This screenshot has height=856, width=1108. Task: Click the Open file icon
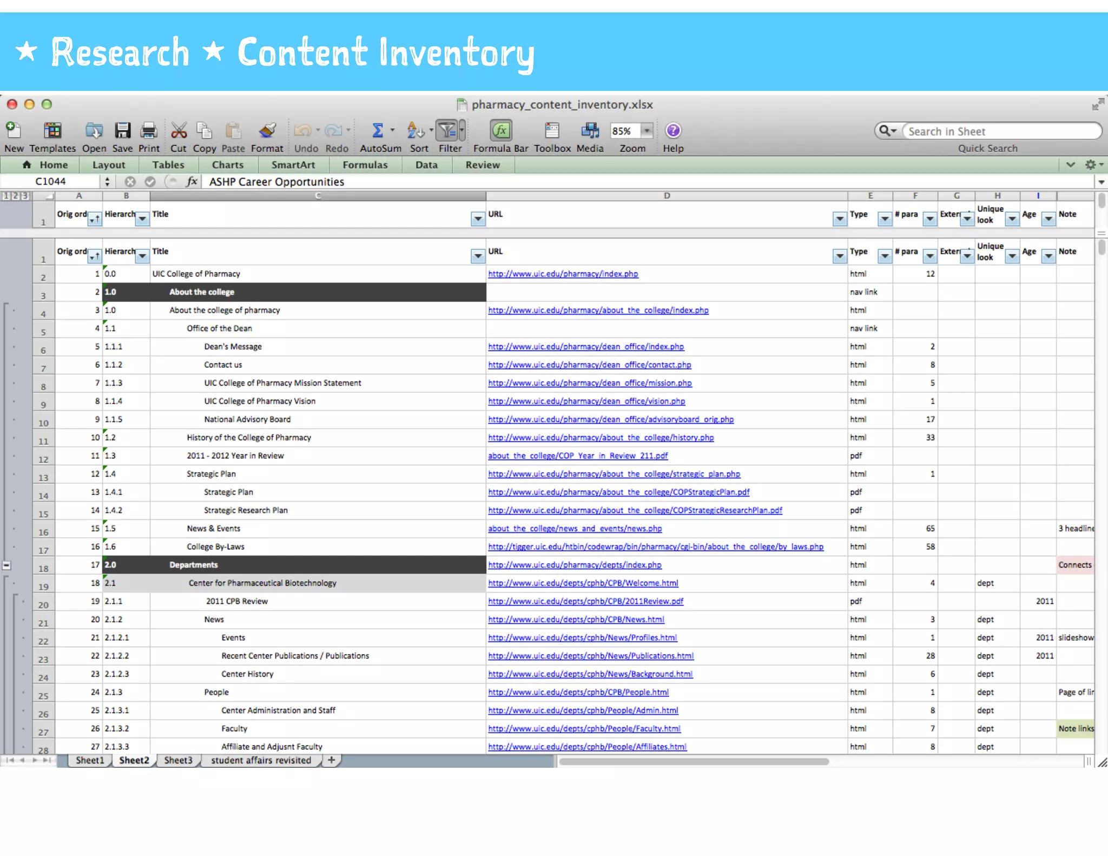tap(94, 130)
